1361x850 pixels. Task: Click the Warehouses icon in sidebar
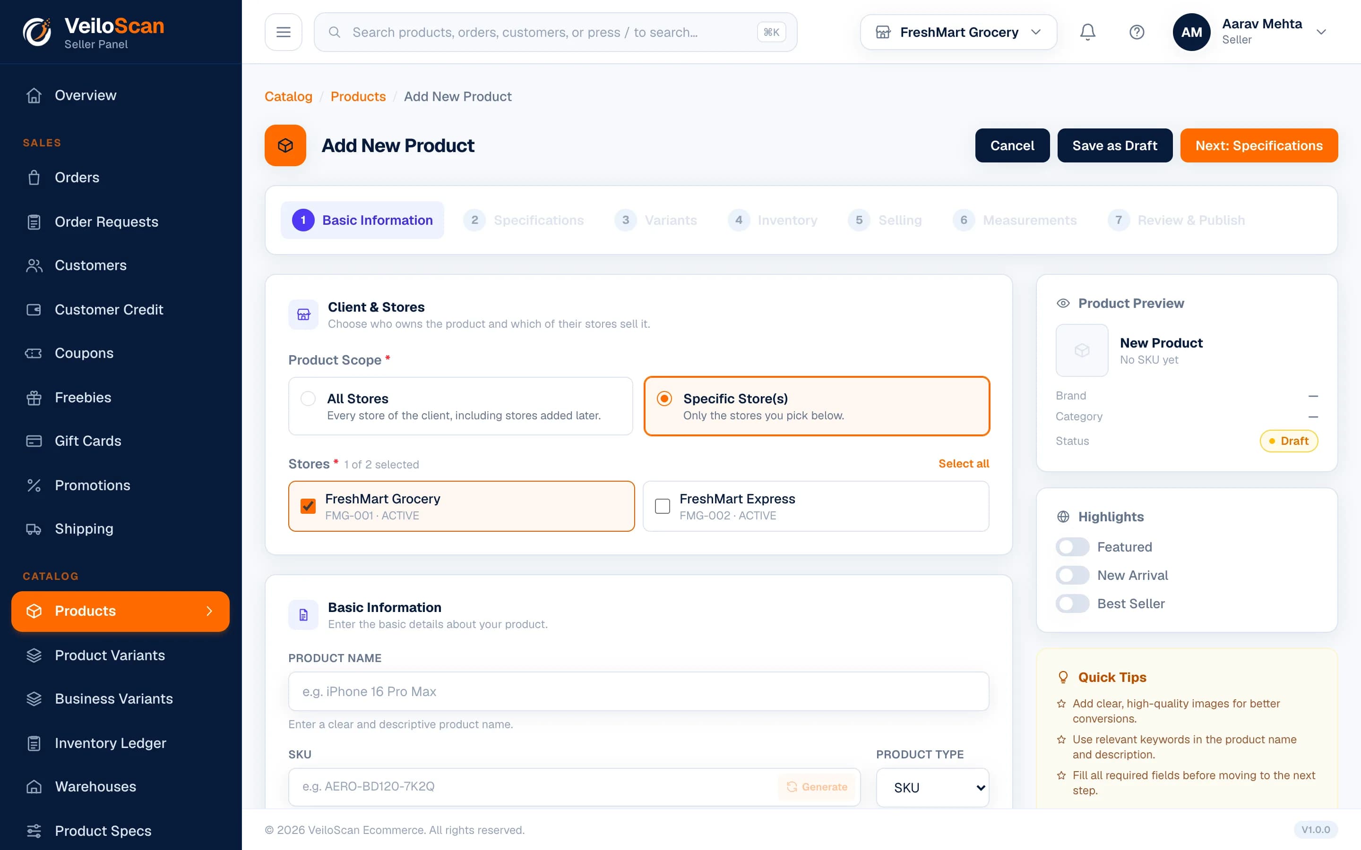click(34, 786)
